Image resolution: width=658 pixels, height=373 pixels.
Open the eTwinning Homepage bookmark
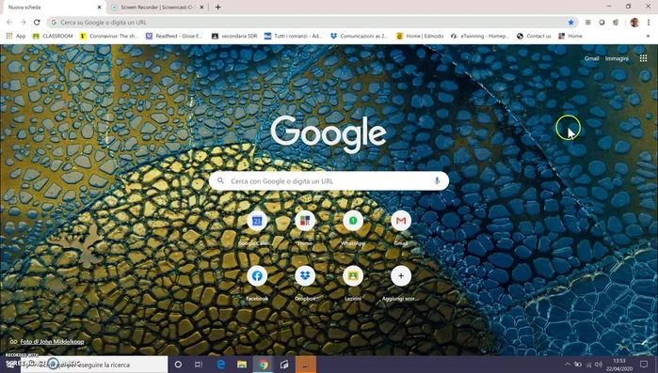(480, 36)
